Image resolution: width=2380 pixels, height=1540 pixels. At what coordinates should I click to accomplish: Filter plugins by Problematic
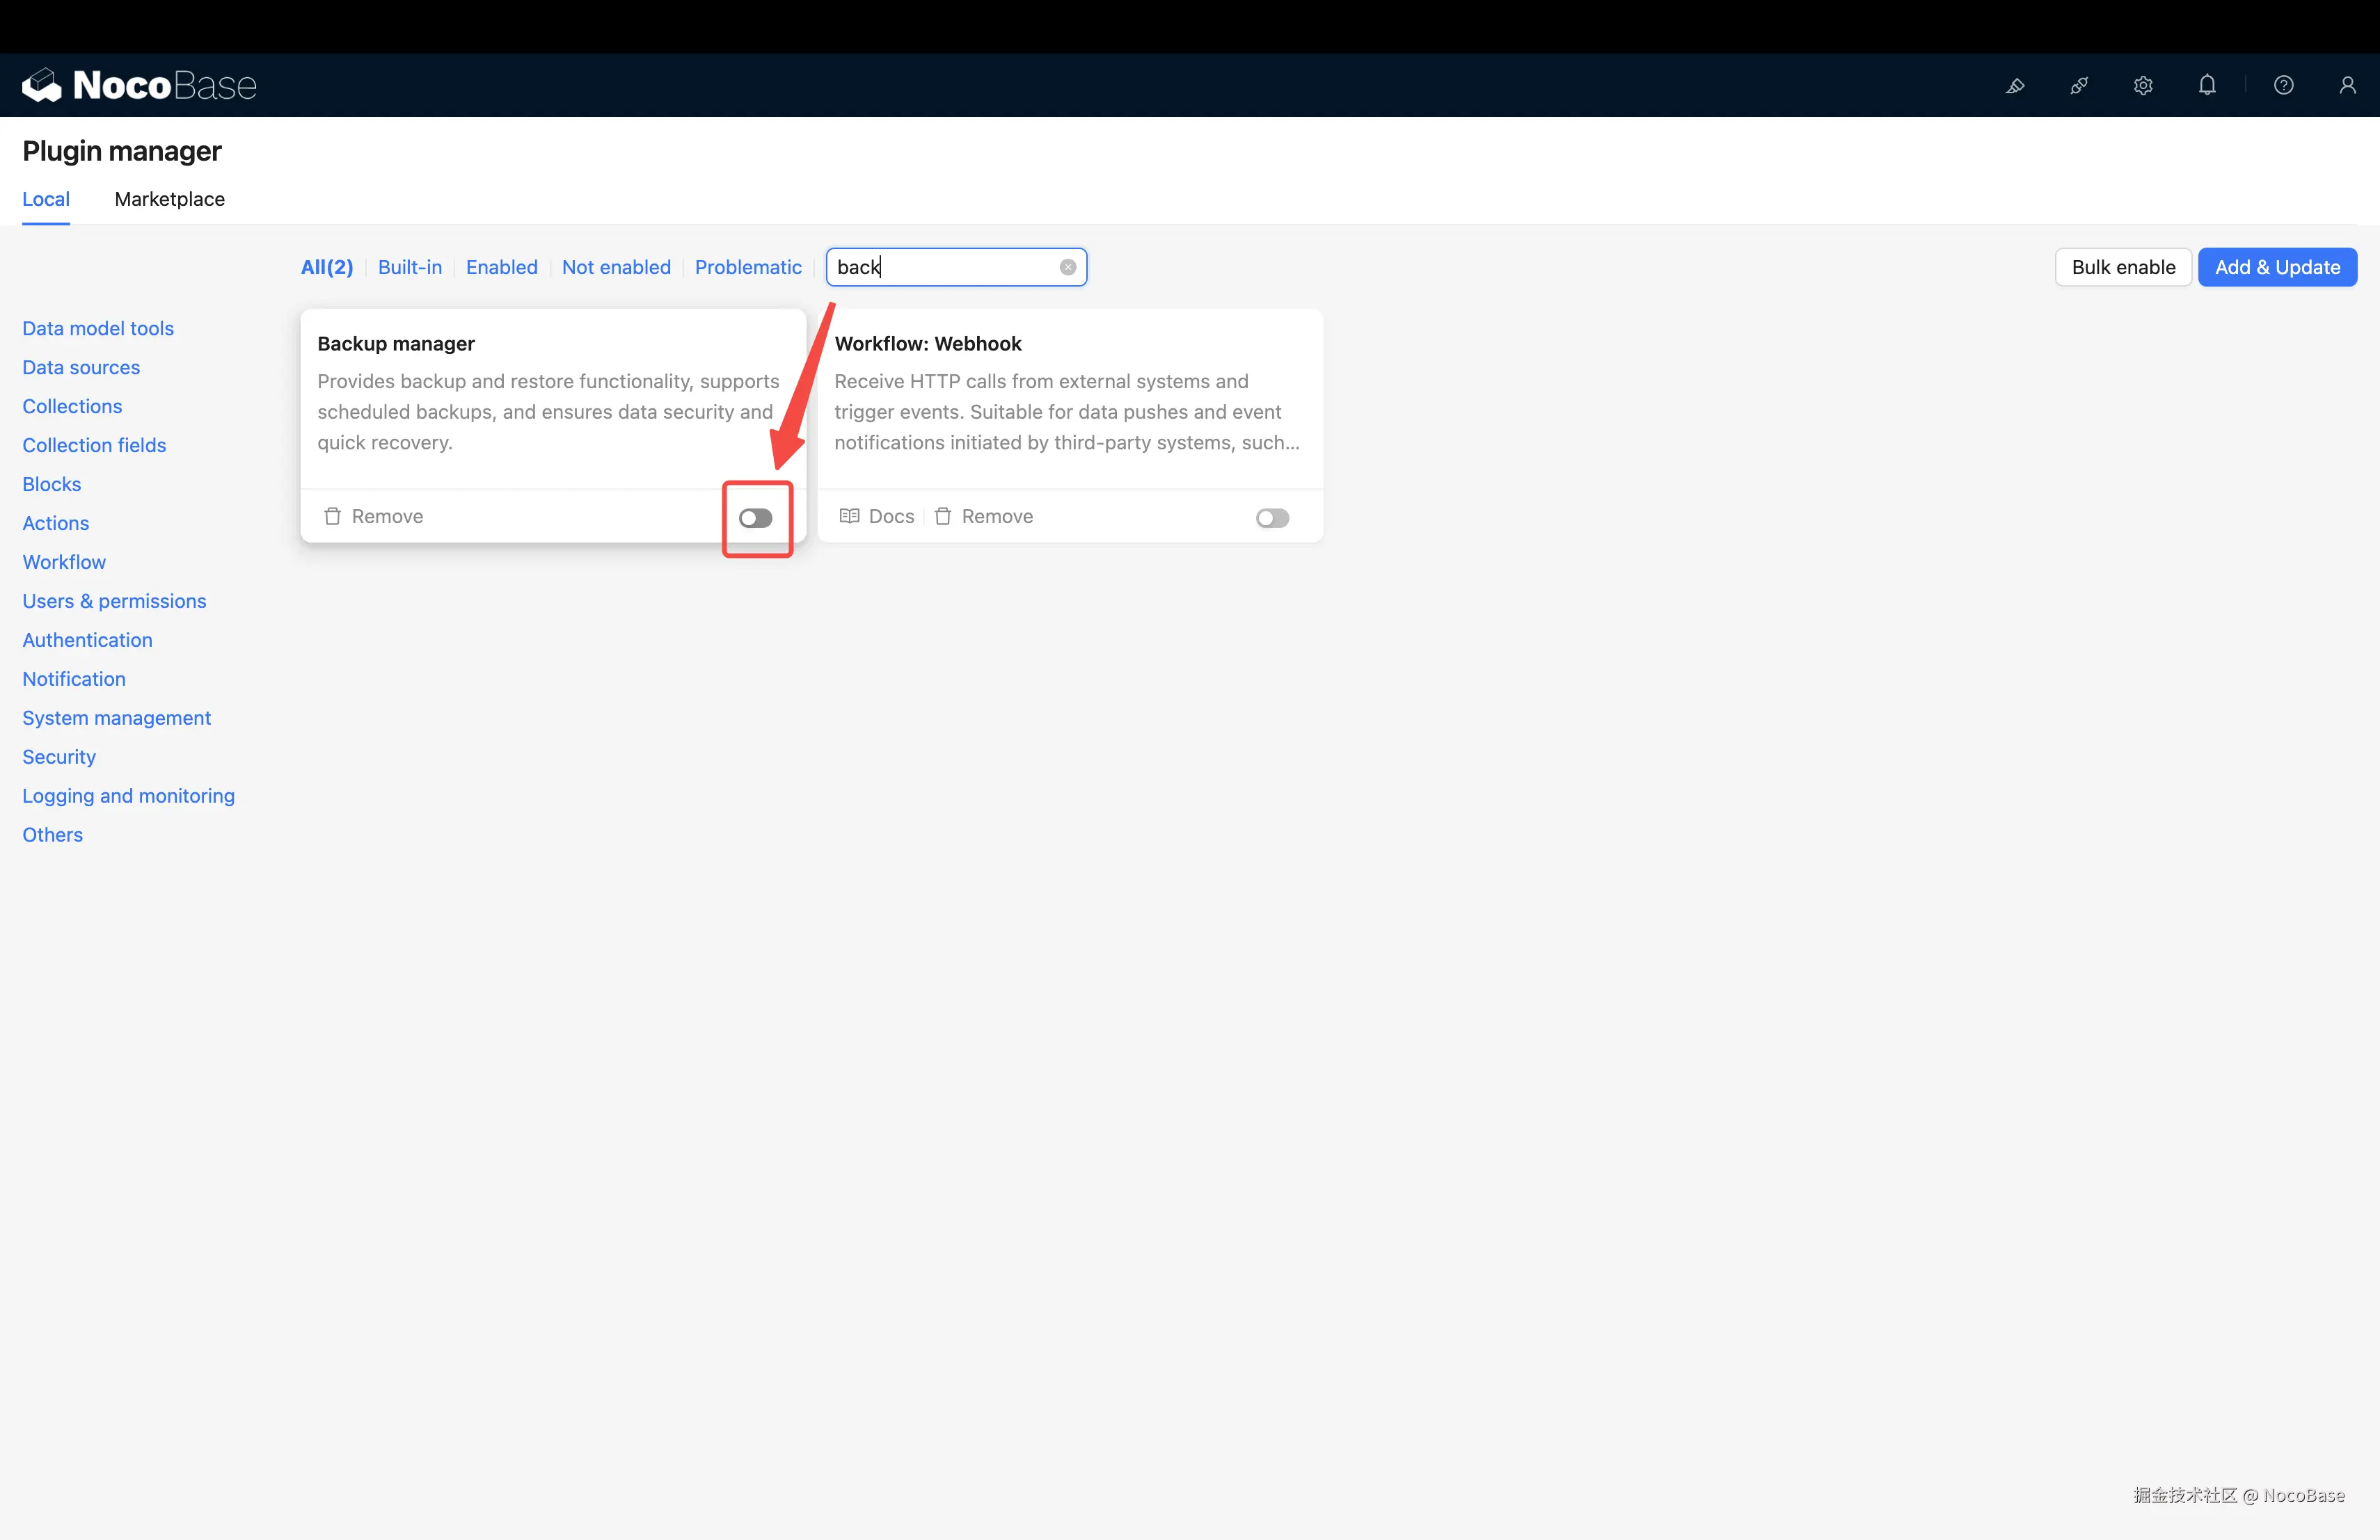click(747, 267)
